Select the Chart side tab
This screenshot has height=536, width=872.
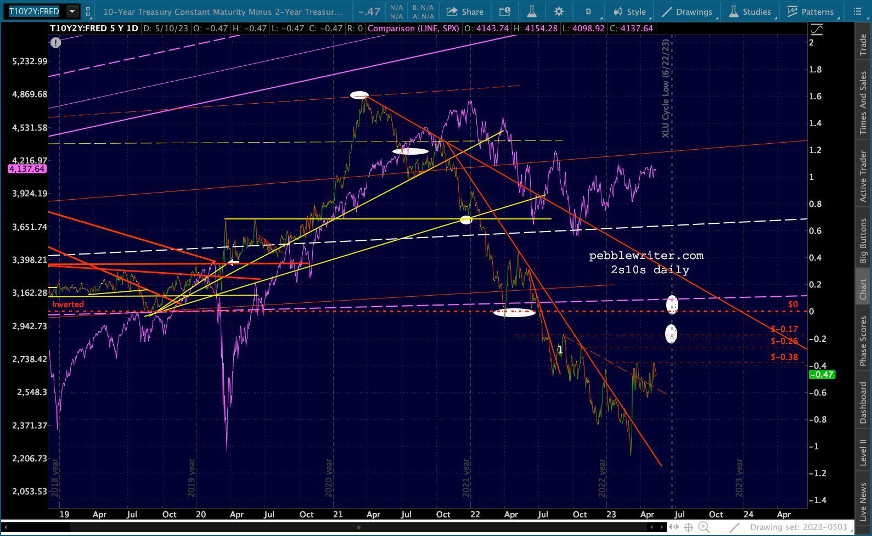863,289
